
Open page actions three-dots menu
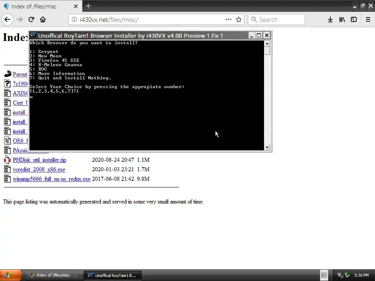[229, 20]
